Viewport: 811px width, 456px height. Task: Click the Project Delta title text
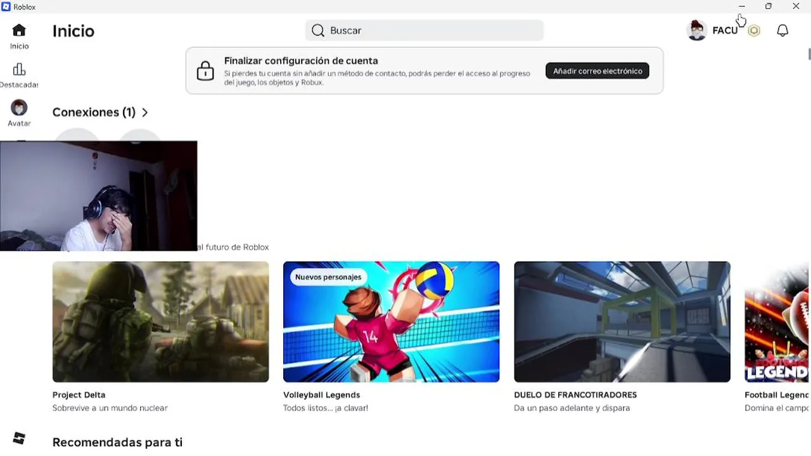point(79,395)
